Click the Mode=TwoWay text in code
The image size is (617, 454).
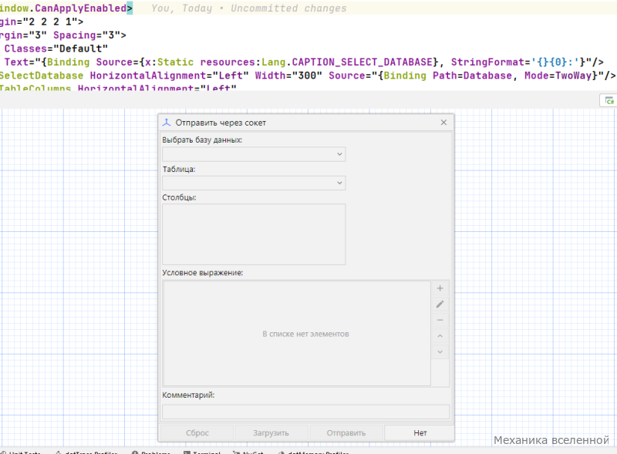[x=558, y=76]
